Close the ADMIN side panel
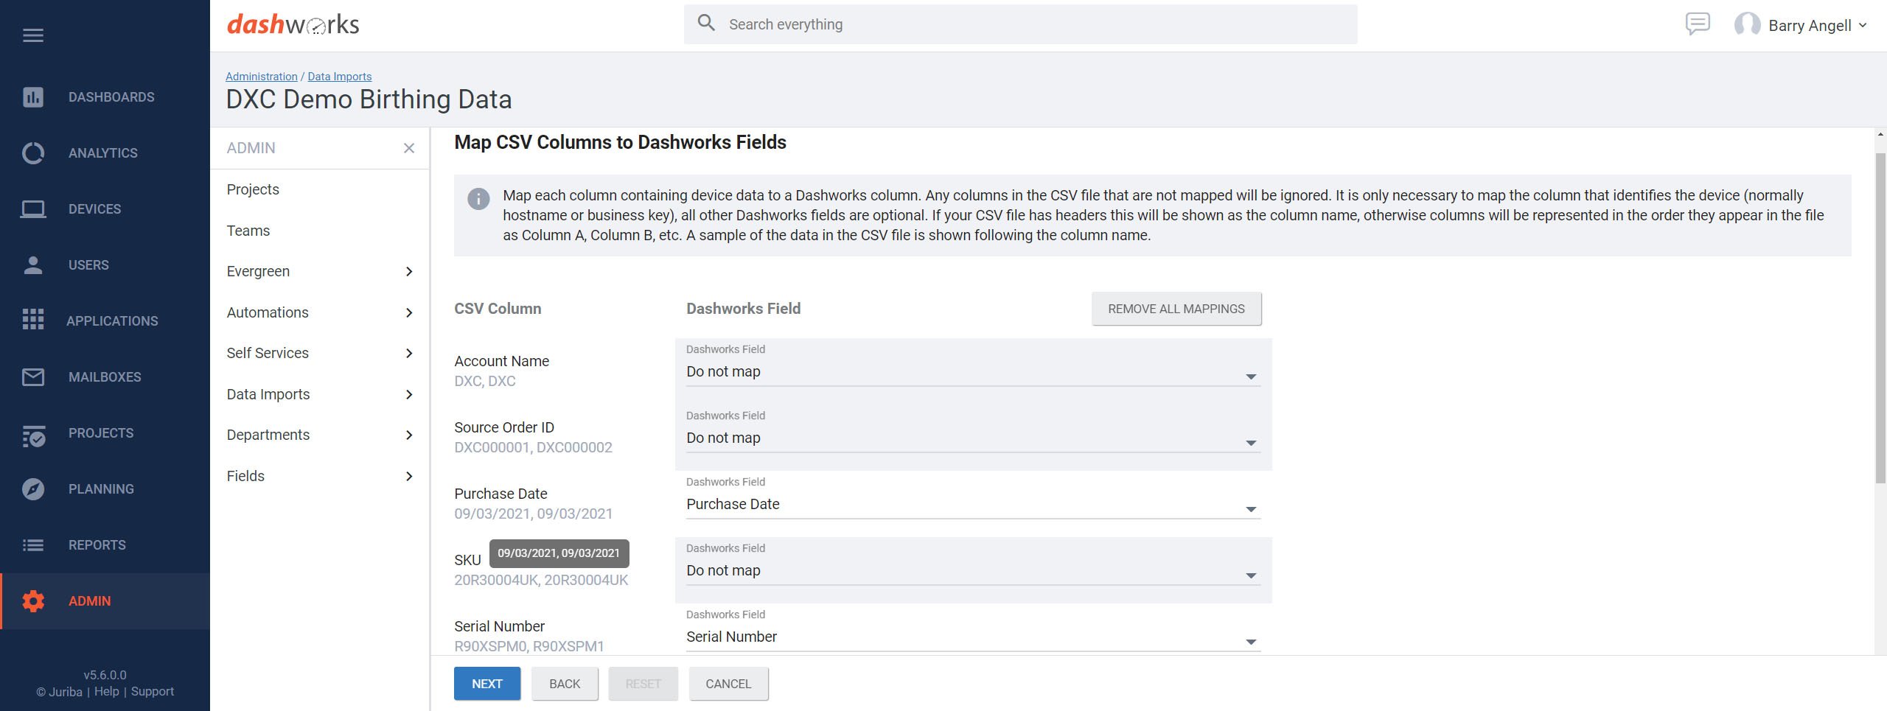Image resolution: width=1887 pixels, height=711 pixels. point(409,148)
